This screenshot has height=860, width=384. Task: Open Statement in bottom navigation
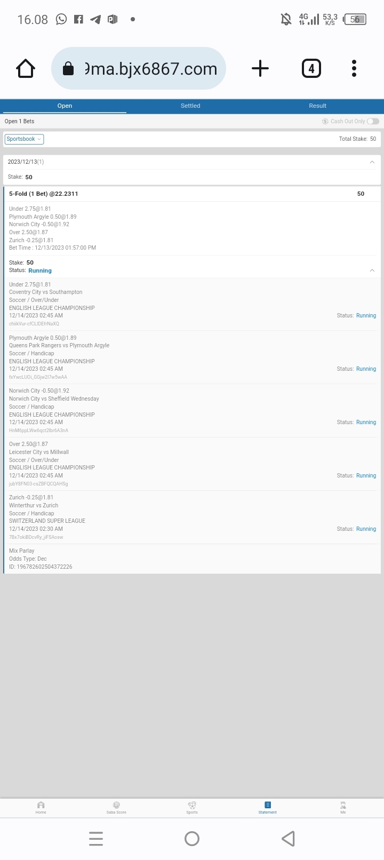[x=268, y=807]
